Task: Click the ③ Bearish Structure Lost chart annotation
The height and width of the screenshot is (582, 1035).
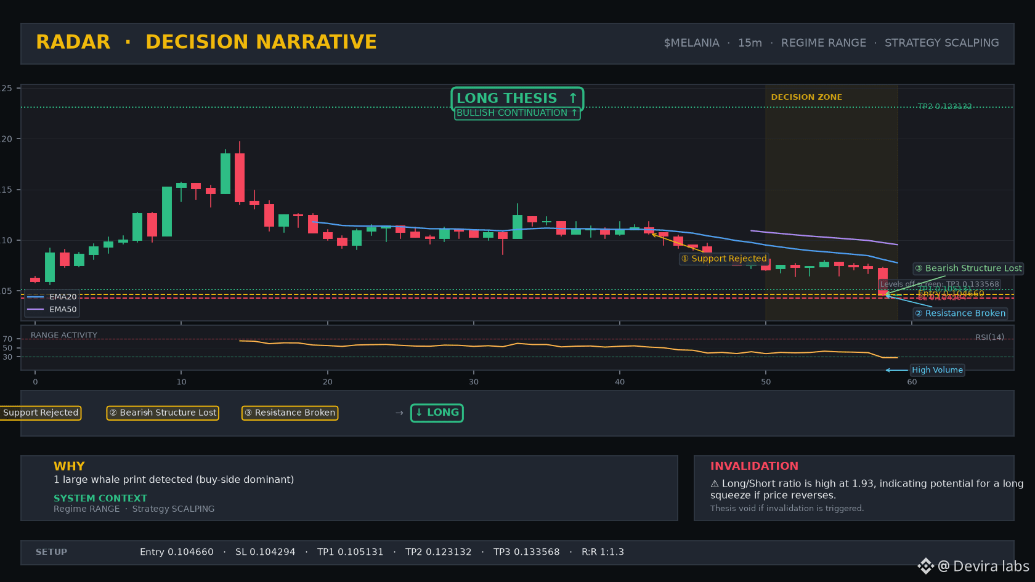Action: tap(968, 269)
